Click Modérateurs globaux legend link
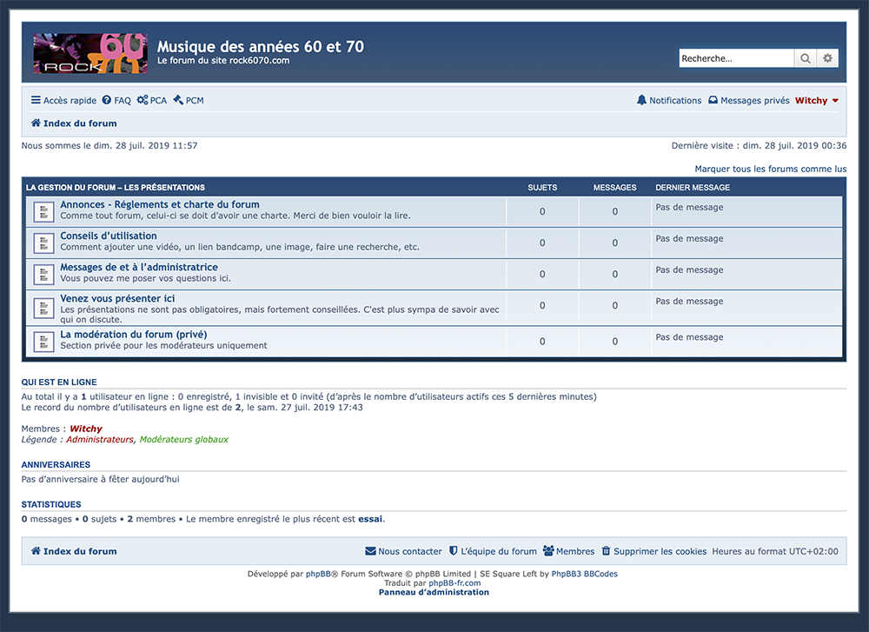This screenshot has width=869, height=632. [184, 439]
